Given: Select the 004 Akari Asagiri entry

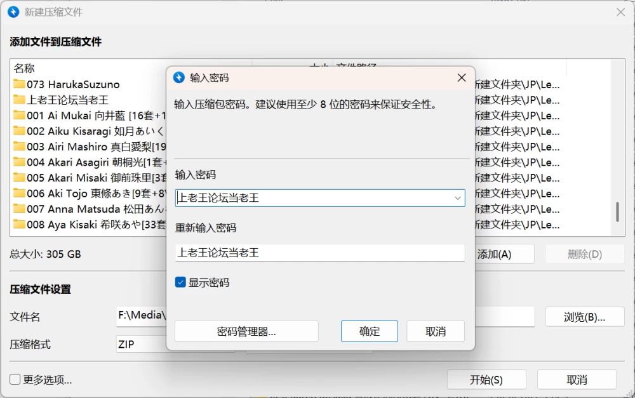Looking at the screenshot, I should (97, 163).
